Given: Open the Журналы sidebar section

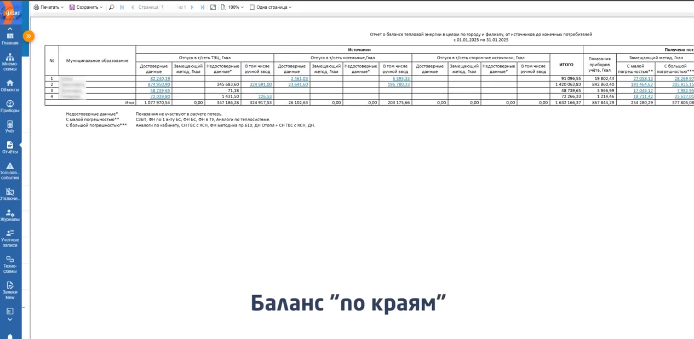Looking at the screenshot, I should (x=10, y=215).
